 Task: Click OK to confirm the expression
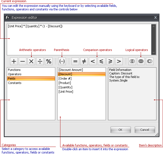[121, 130]
